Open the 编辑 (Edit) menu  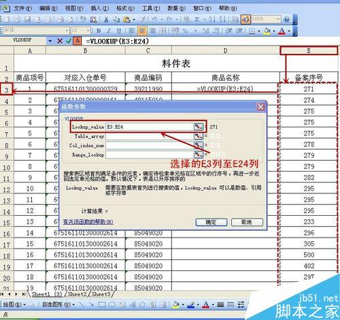pyautogui.click(x=48, y=8)
